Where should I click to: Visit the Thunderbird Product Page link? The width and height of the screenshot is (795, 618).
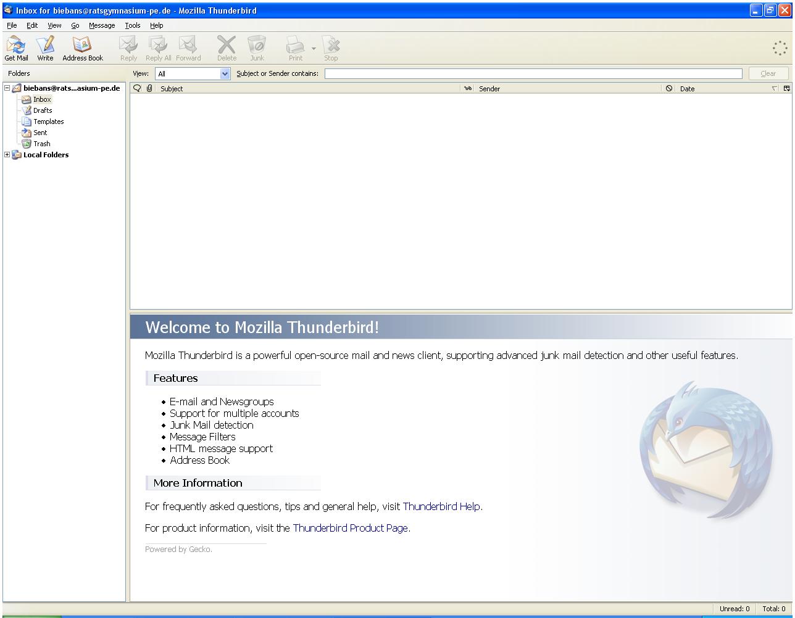(x=350, y=528)
